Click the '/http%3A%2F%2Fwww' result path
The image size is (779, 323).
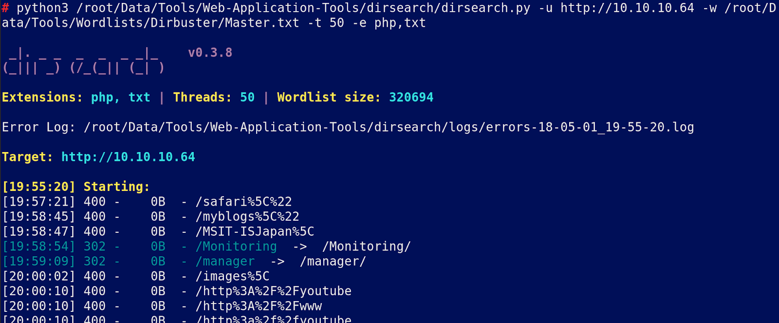pyautogui.click(x=259, y=306)
